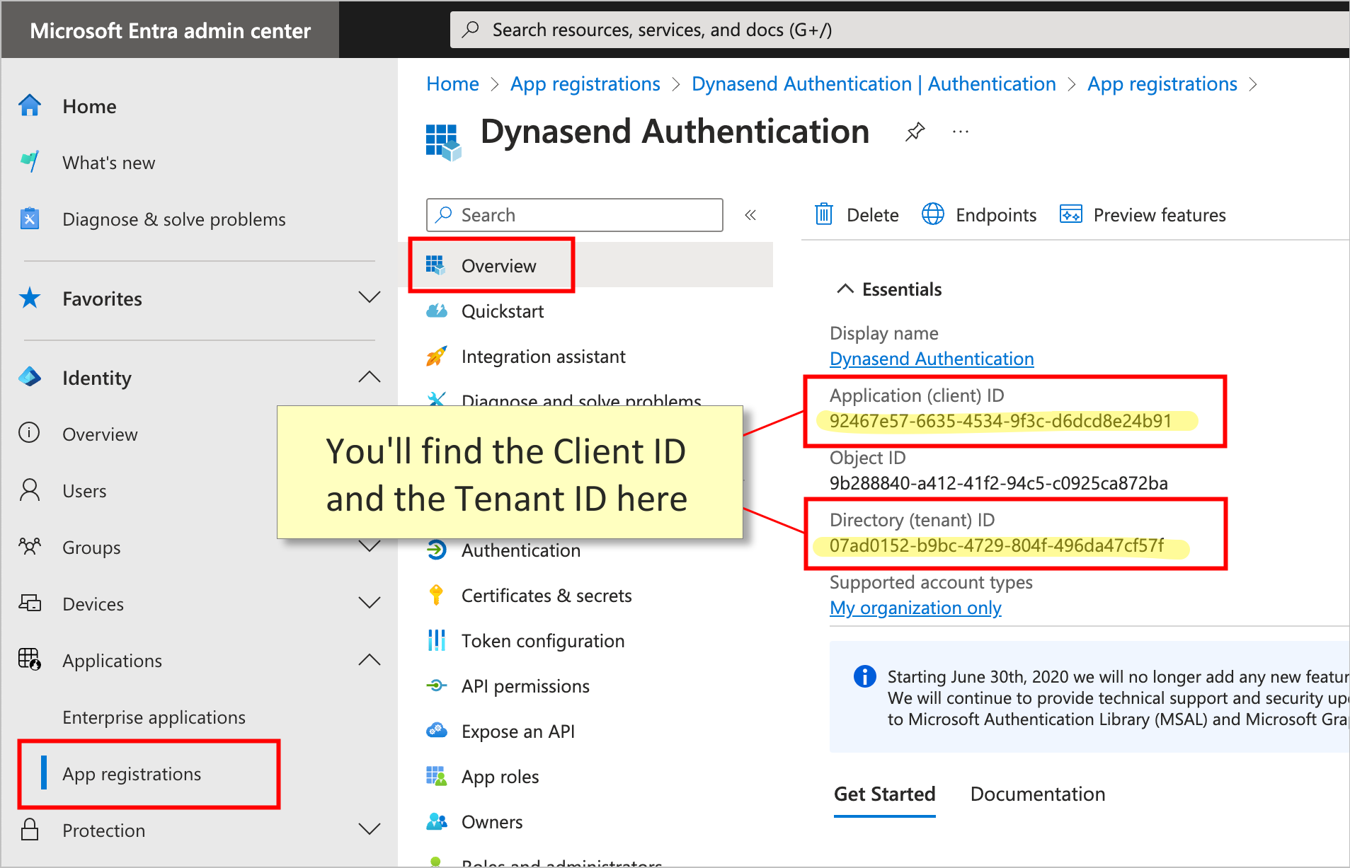Select the Get Started tab
1350x868 pixels.
pyautogui.click(x=884, y=794)
